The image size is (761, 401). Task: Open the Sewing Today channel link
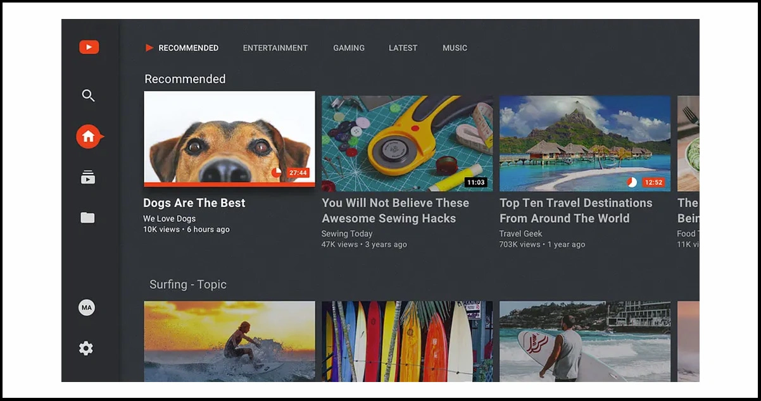click(x=347, y=233)
